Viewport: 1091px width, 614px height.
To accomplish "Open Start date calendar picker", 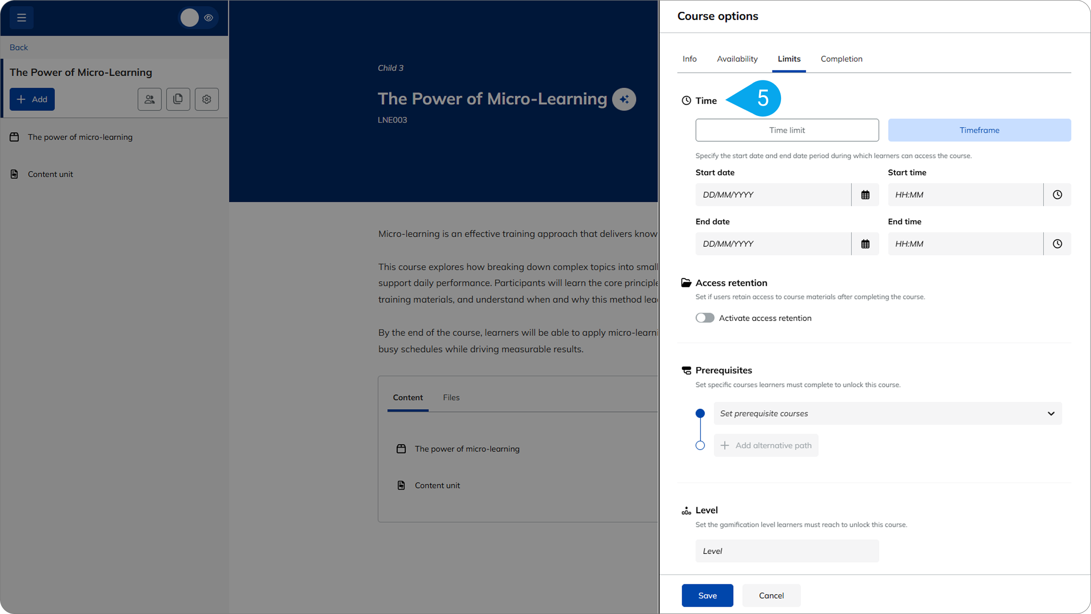I will [865, 195].
